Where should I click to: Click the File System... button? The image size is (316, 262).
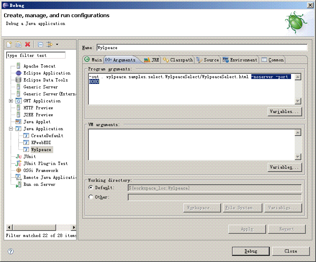tap(242, 208)
